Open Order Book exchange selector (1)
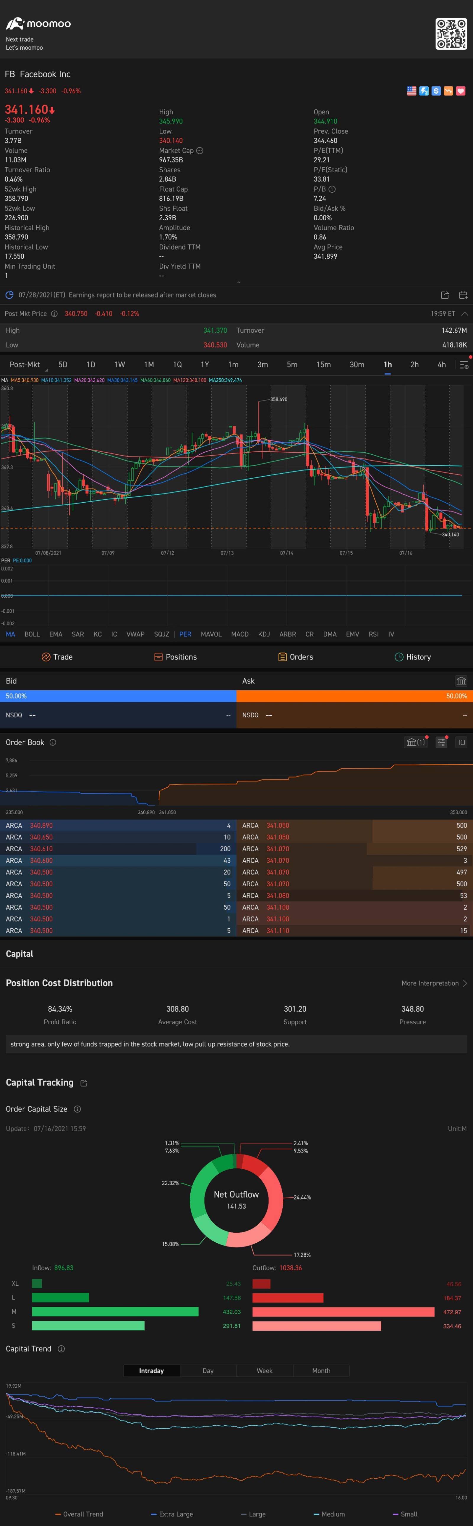473x1526 pixels. click(x=416, y=742)
